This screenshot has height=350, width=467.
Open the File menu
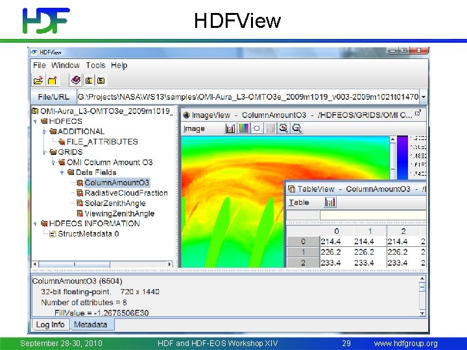40,65
